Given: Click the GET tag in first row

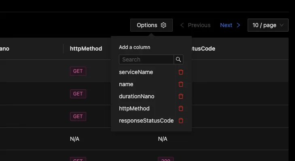Looking at the screenshot, I should pos(78,71).
